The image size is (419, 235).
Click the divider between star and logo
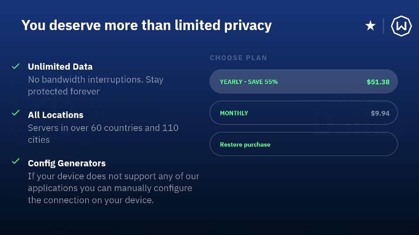tap(384, 26)
